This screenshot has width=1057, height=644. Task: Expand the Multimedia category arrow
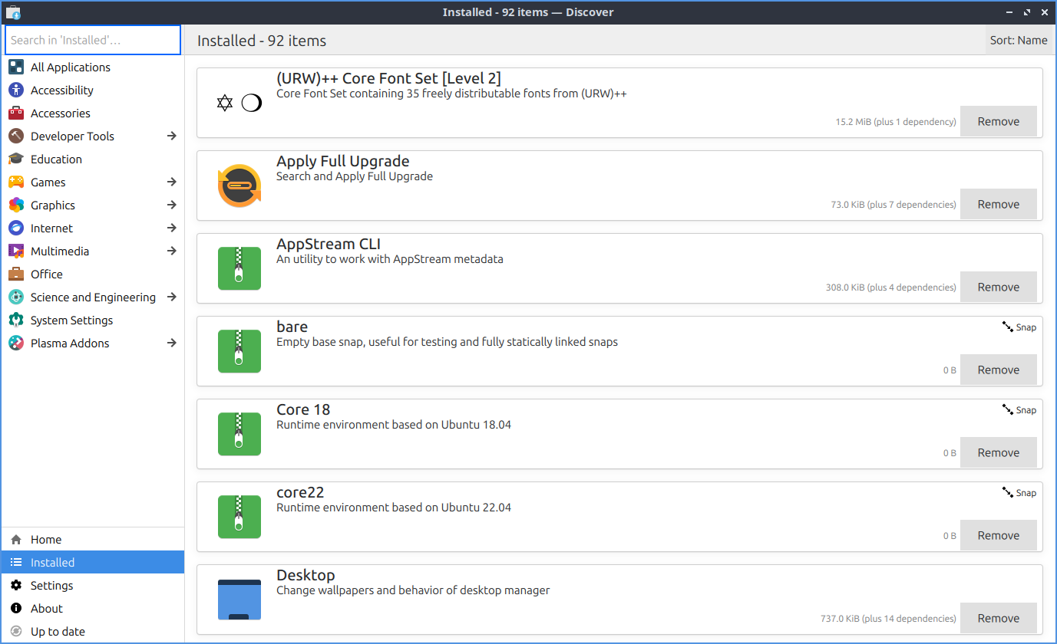(x=172, y=251)
